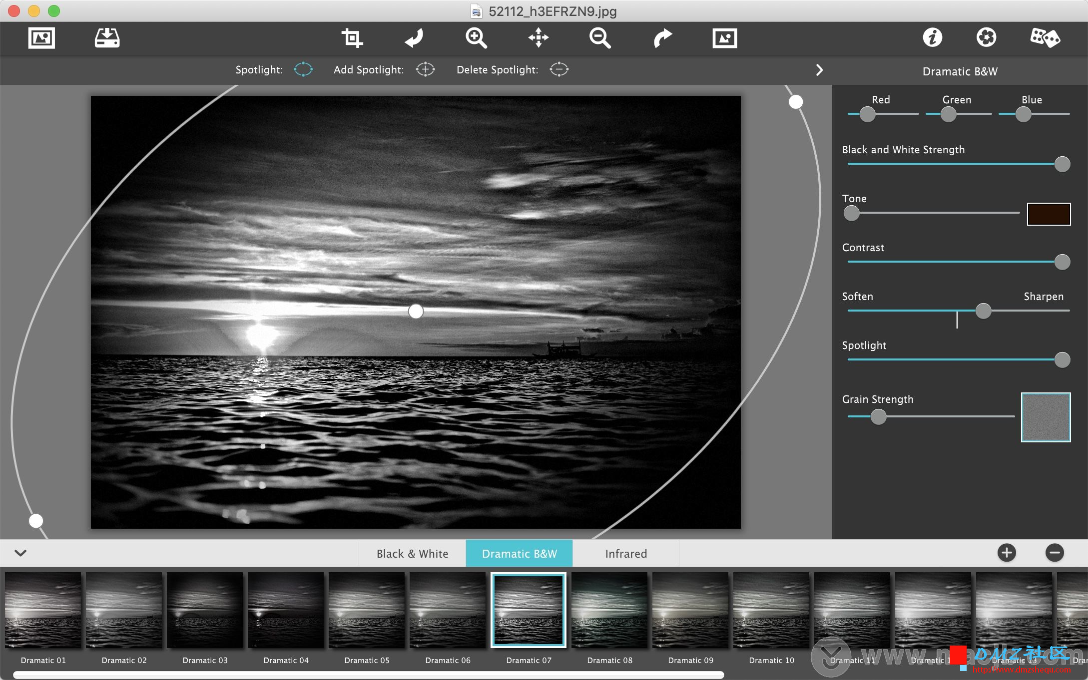This screenshot has height=680, width=1088.
Task: Select the Spotlight circle icon
Action: pos(303,69)
